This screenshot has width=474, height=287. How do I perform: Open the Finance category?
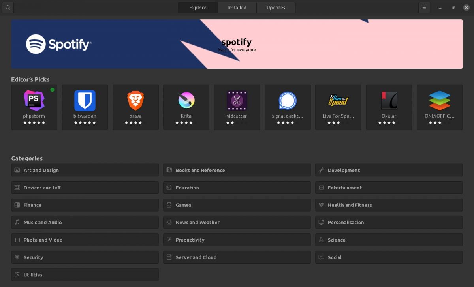[x=85, y=205]
